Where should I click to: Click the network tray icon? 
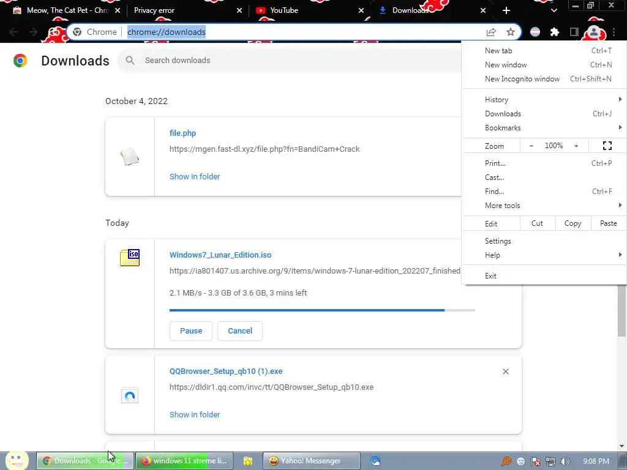pyautogui.click(x=550, y=461)
